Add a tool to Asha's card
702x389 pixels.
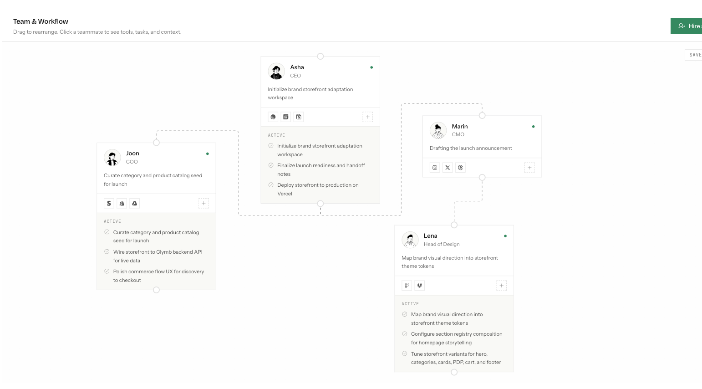368,117
